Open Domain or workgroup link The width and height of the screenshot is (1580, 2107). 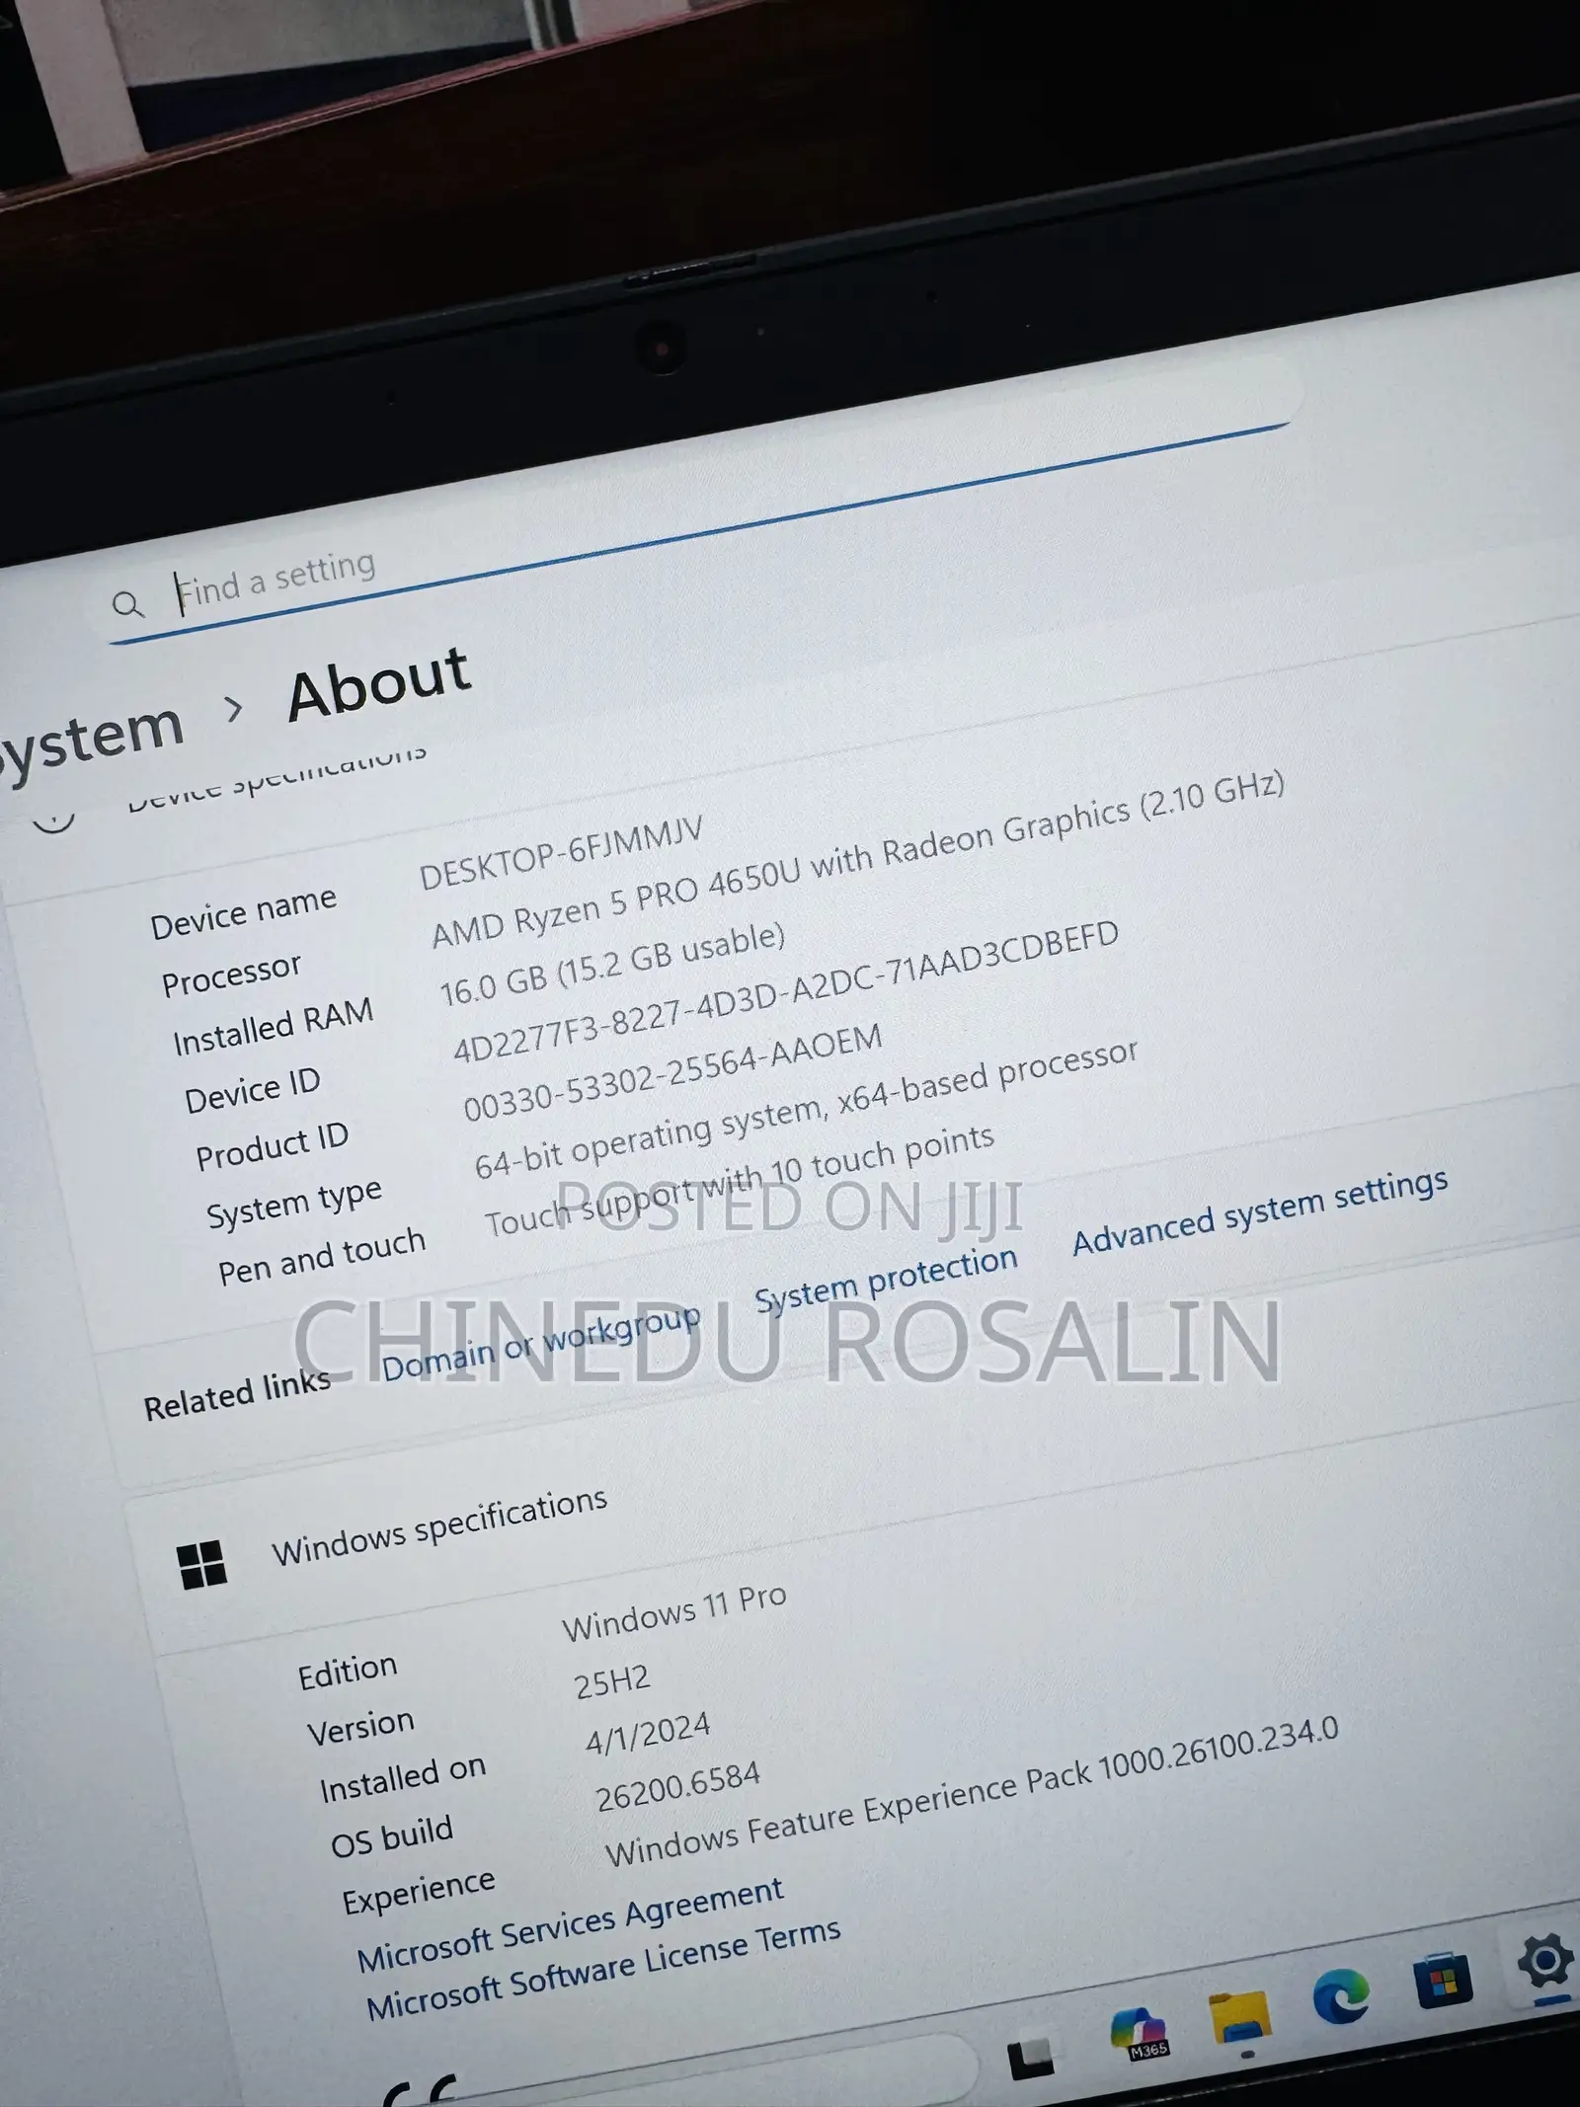(x=541, y=1344)
